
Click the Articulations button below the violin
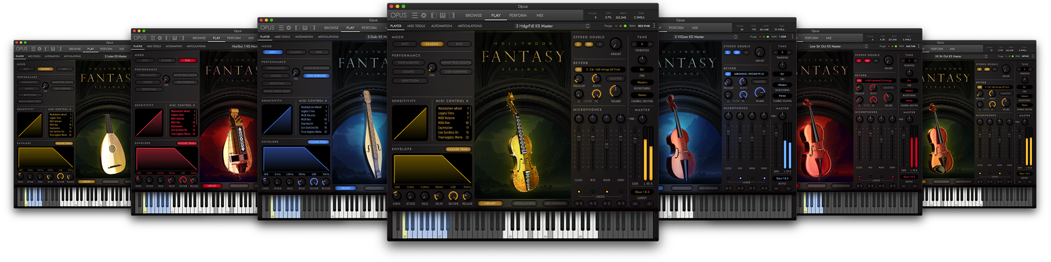point(523,203)
